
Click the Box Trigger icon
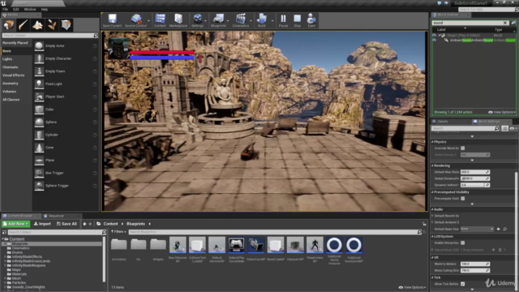point(39,173)
